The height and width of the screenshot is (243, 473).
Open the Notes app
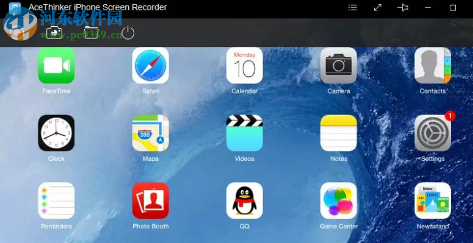click(x=339, y=133)
